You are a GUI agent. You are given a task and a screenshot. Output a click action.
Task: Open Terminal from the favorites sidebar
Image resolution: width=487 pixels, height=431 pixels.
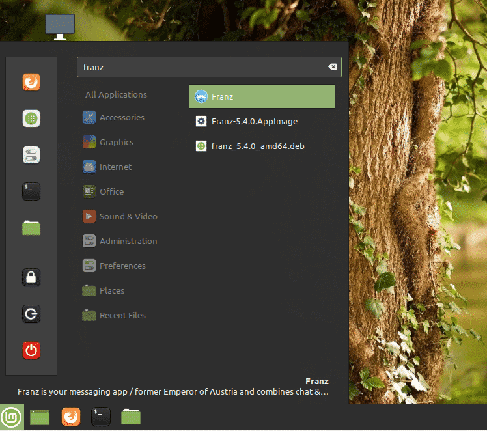31,191
